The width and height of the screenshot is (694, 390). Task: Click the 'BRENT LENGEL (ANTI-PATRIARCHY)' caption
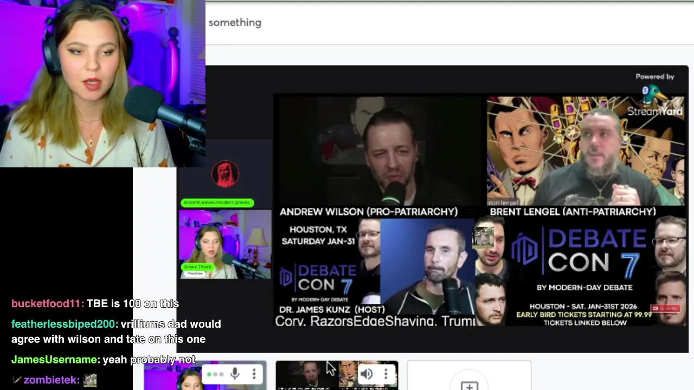[573, 212]
